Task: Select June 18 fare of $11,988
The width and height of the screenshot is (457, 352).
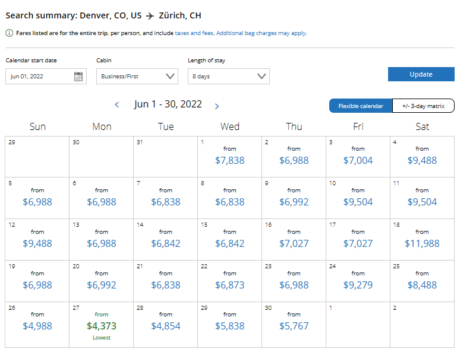Action: 422,243
